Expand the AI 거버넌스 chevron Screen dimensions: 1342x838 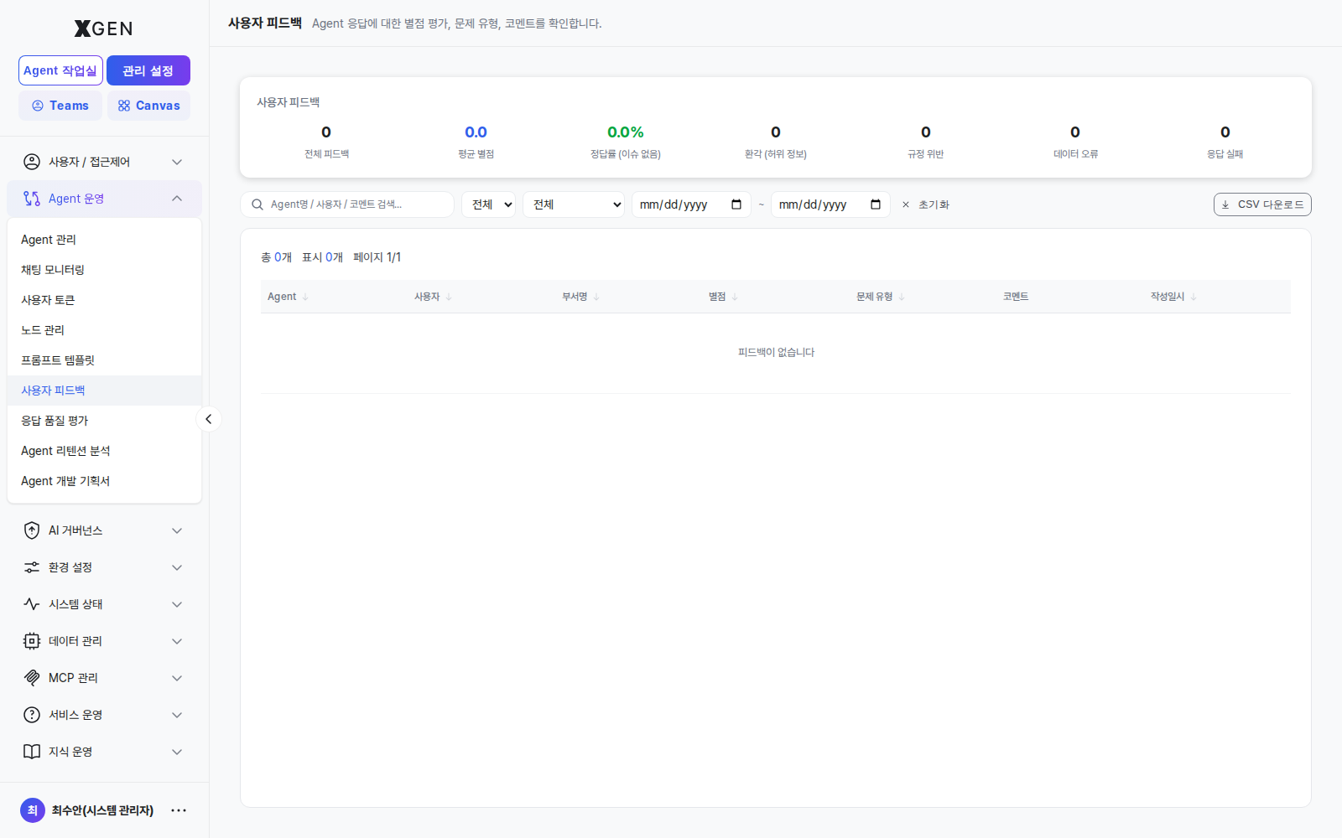coord(177,530)
